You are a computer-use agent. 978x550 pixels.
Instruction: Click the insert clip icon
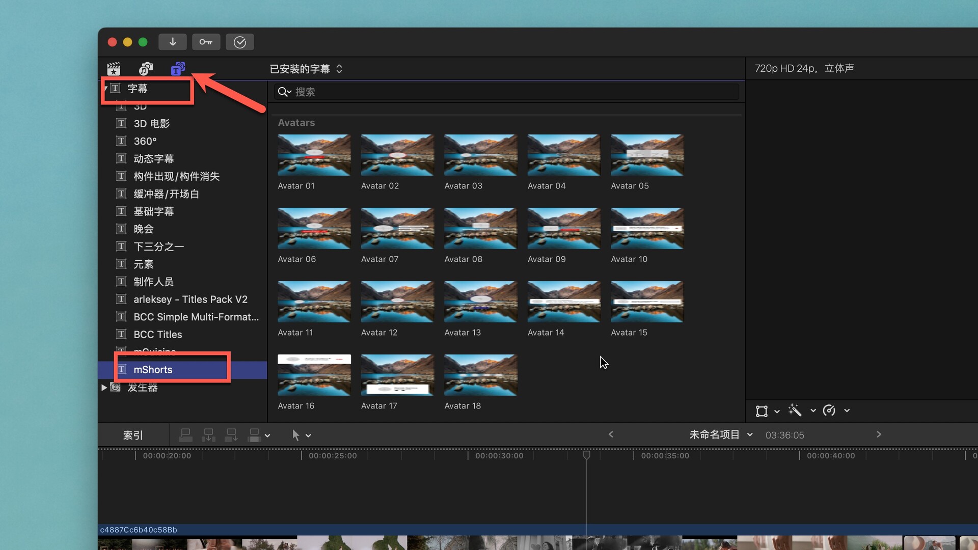point(208,435)
